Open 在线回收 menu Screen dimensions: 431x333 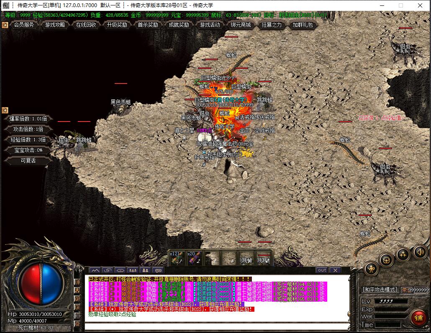[x=86, y=25]
